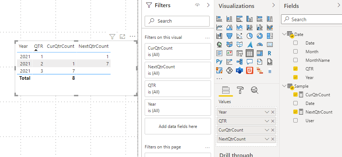Expand the CurQtrCount is (All) filter card
The height and width of the screenshot is (157, 342).
coord(178,51)
